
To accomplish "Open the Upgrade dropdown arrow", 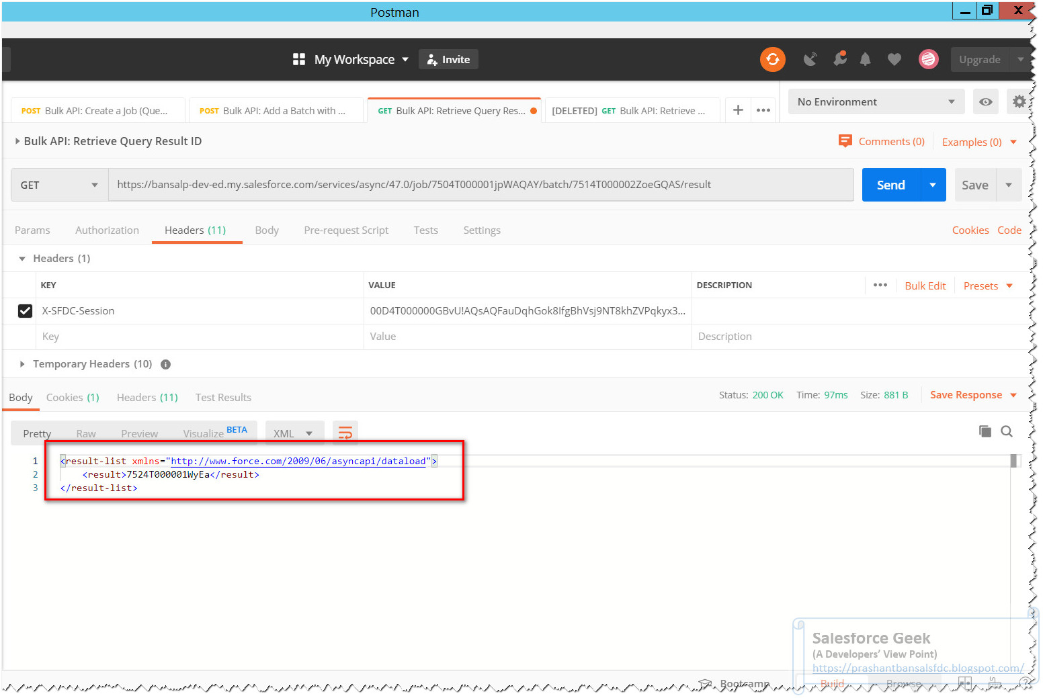I will point(1020,59).
